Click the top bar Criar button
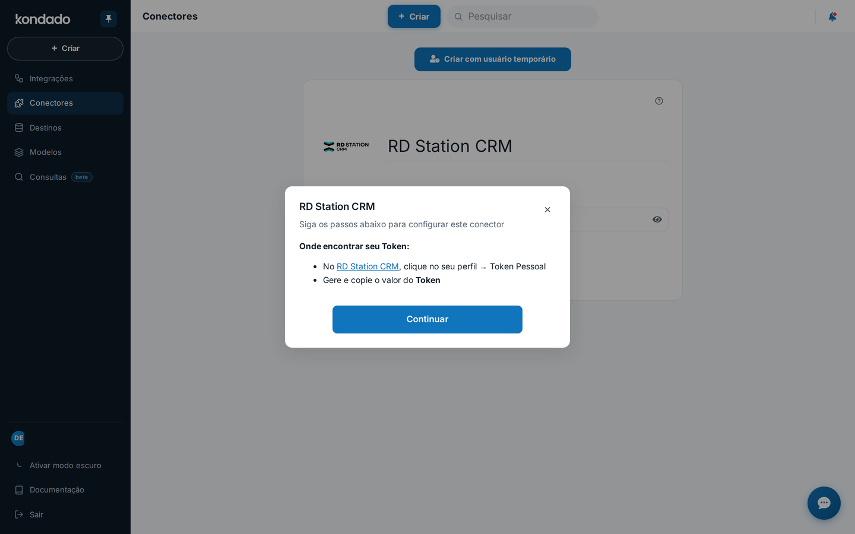This screenshot has height=534, width=855. [414, 17]
